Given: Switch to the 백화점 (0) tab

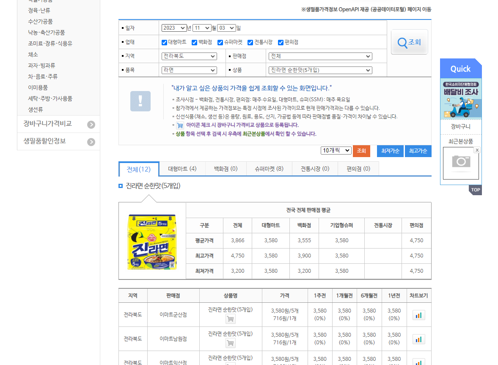Looking at the screenshot, I should 226,169.
